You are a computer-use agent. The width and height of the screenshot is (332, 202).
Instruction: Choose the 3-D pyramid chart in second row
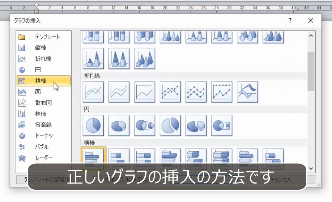(x=145, y=59)
